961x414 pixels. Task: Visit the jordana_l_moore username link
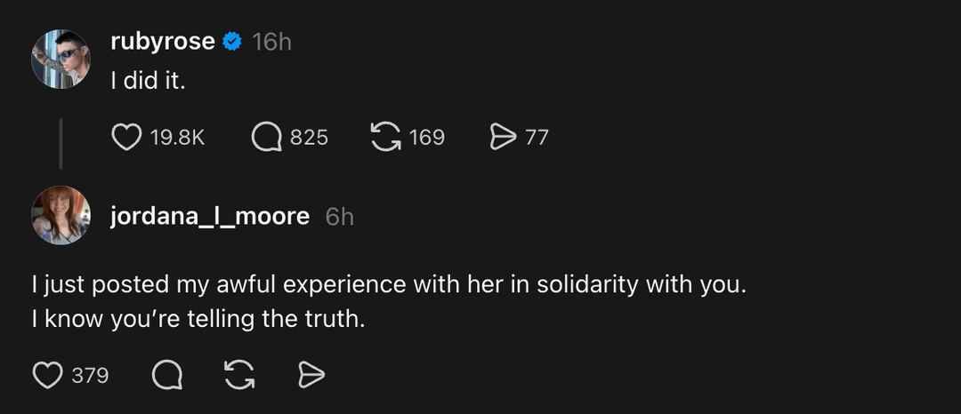209,216
